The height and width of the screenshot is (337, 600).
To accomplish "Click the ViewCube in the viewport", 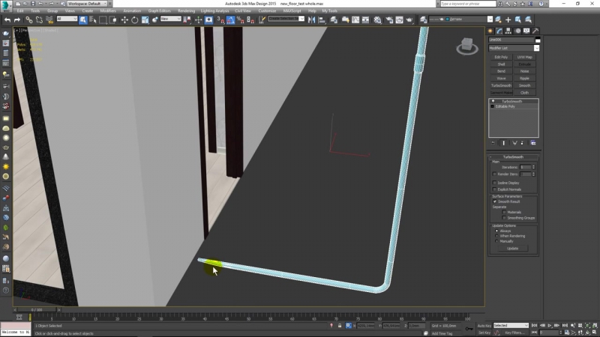I will click(466, 48).
